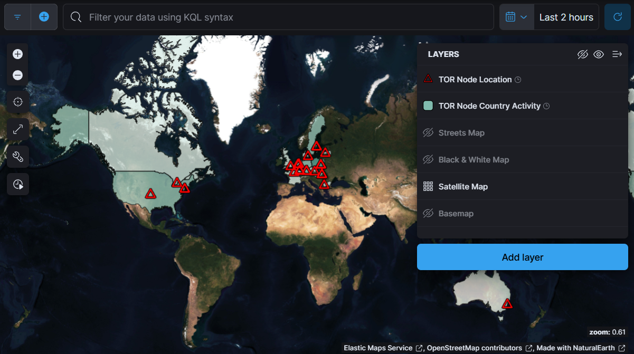Screen dimensions: 634x354
Task: Open the calendar date quick menu dropdown
Action: pos(516,17)
